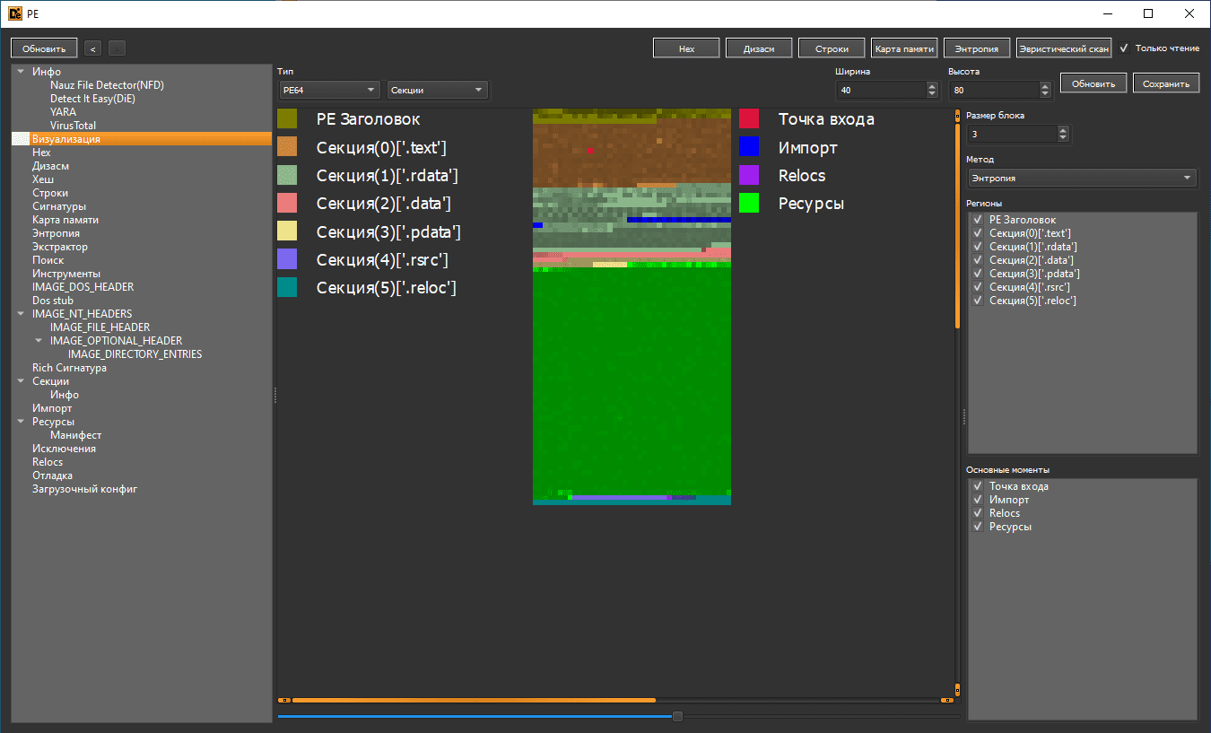Toggle the Только чтение checkbox
Screen dimensions: 1211x733
1125,48
